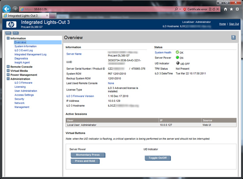
Task: Open a new blank browser tab
Action: point(53,15)
